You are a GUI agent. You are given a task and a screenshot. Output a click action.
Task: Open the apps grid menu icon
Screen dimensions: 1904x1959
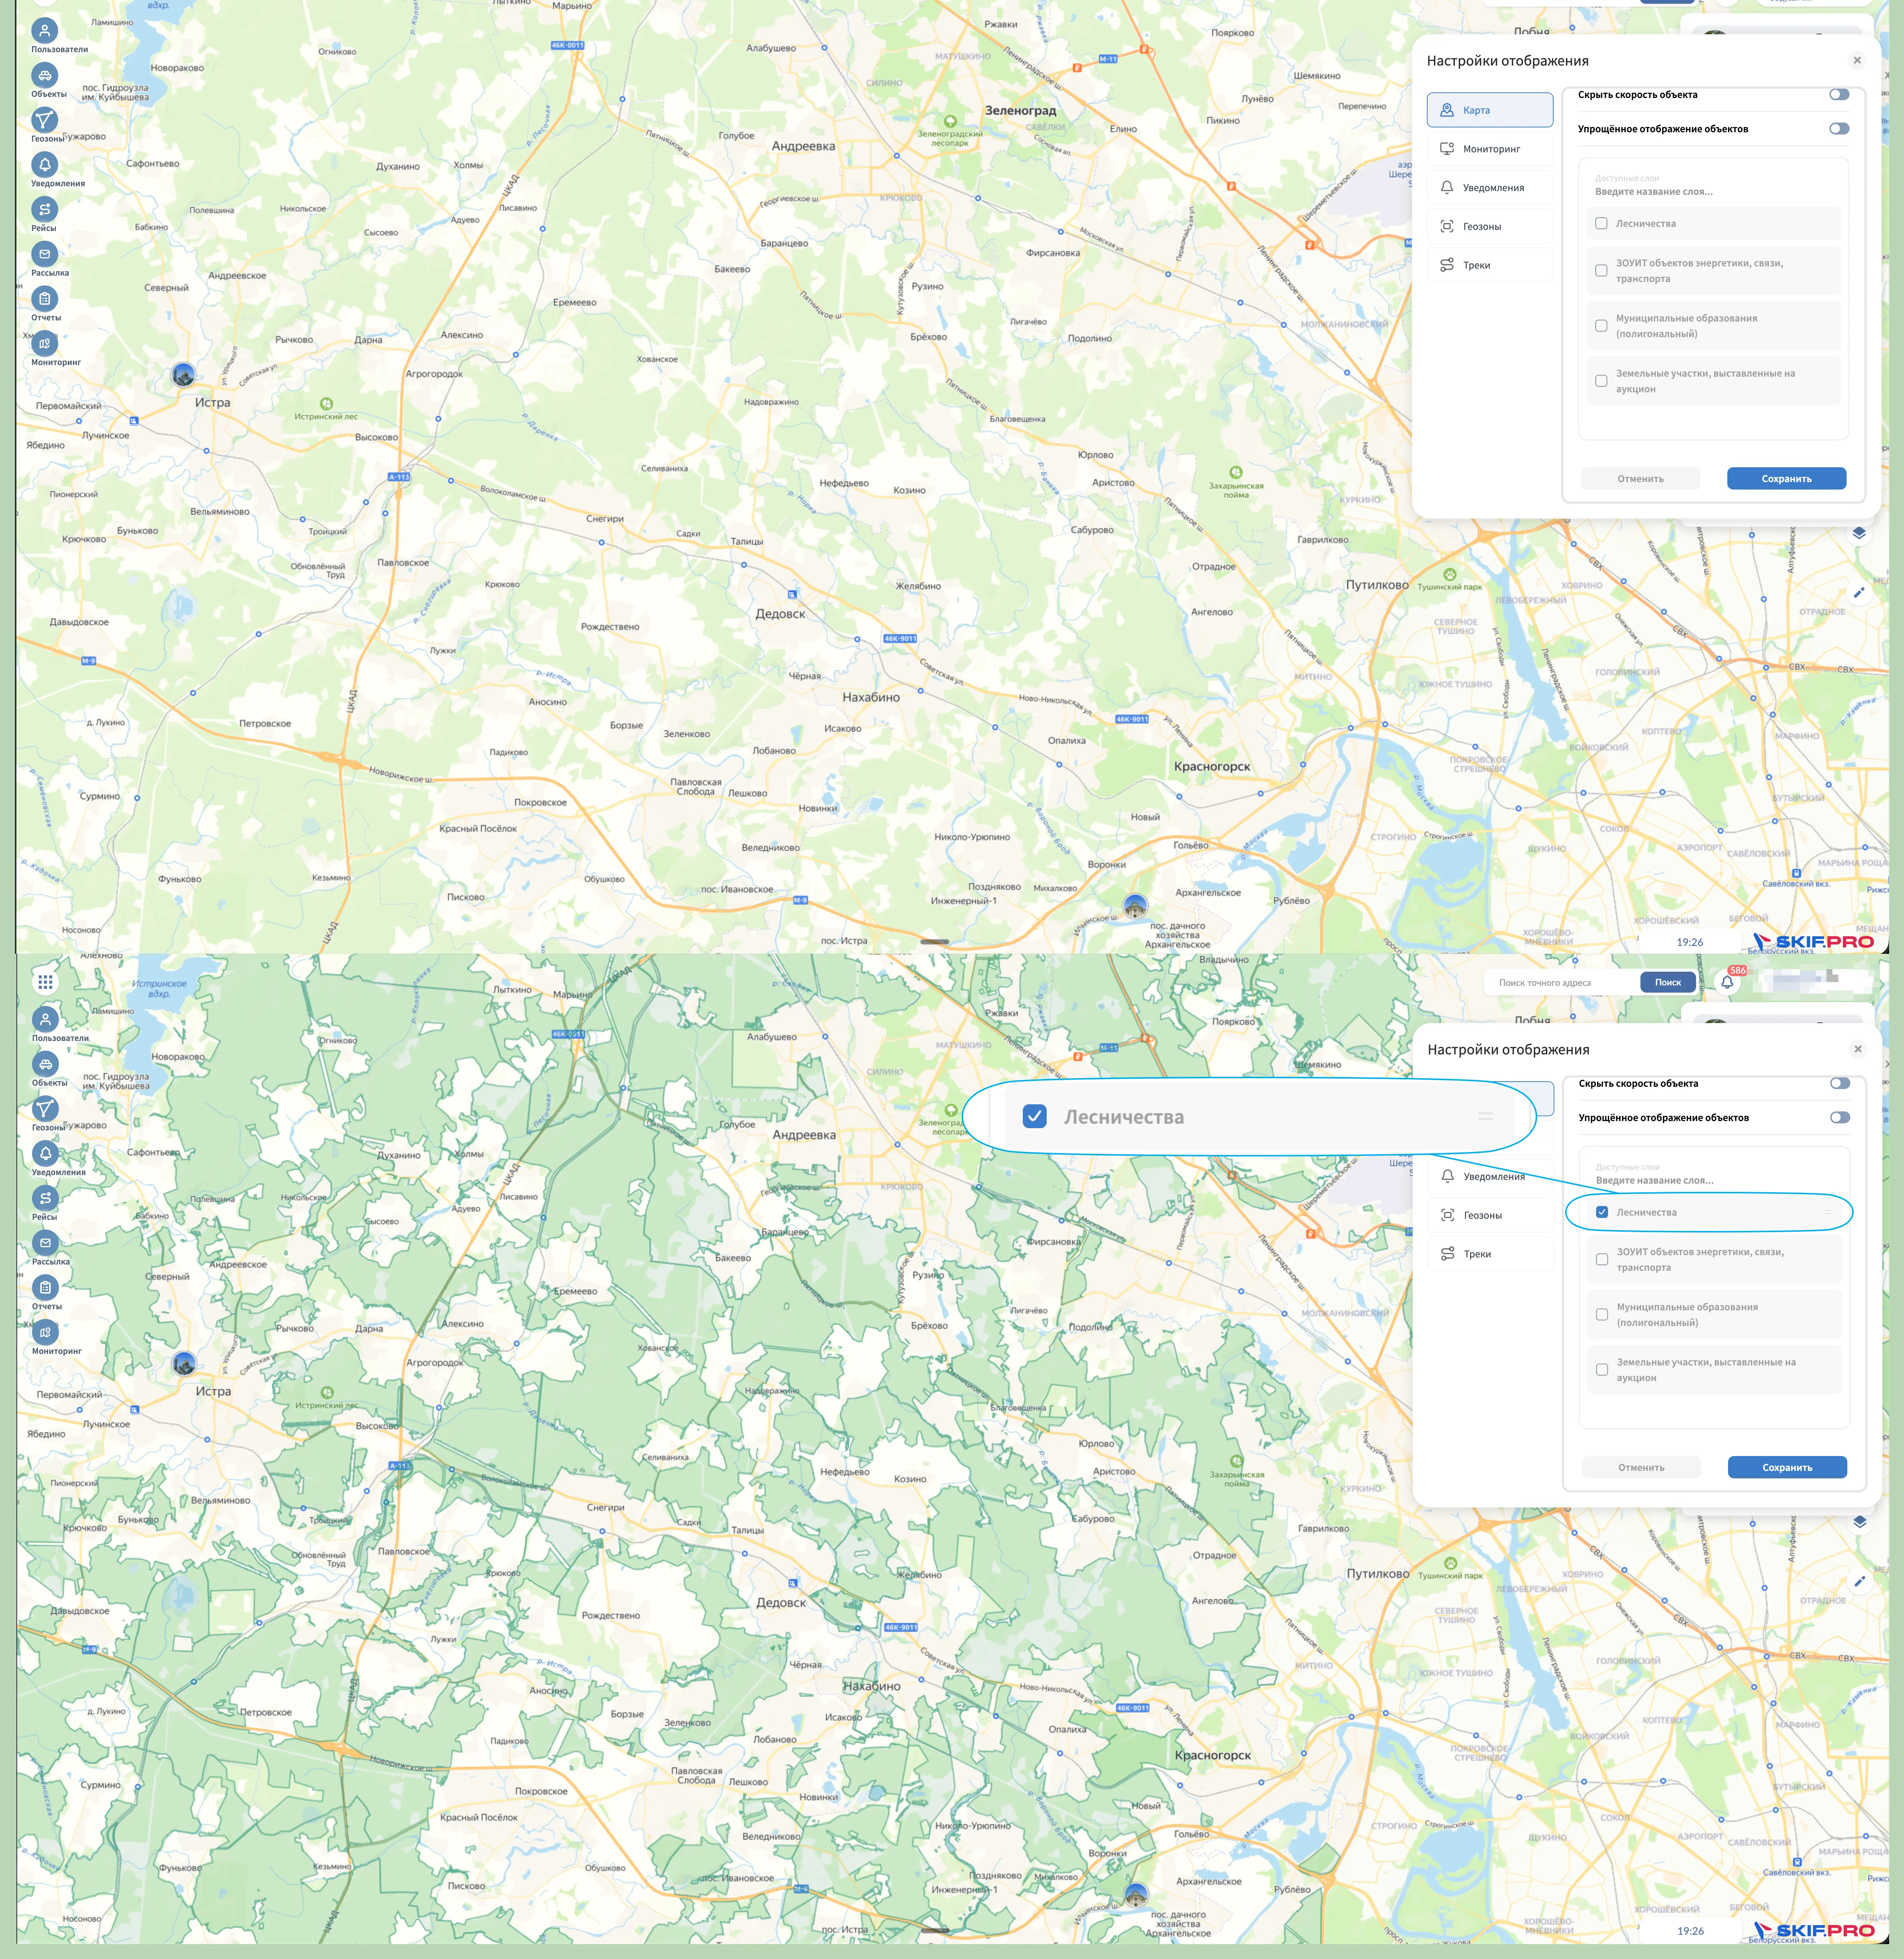pos(45,981)
